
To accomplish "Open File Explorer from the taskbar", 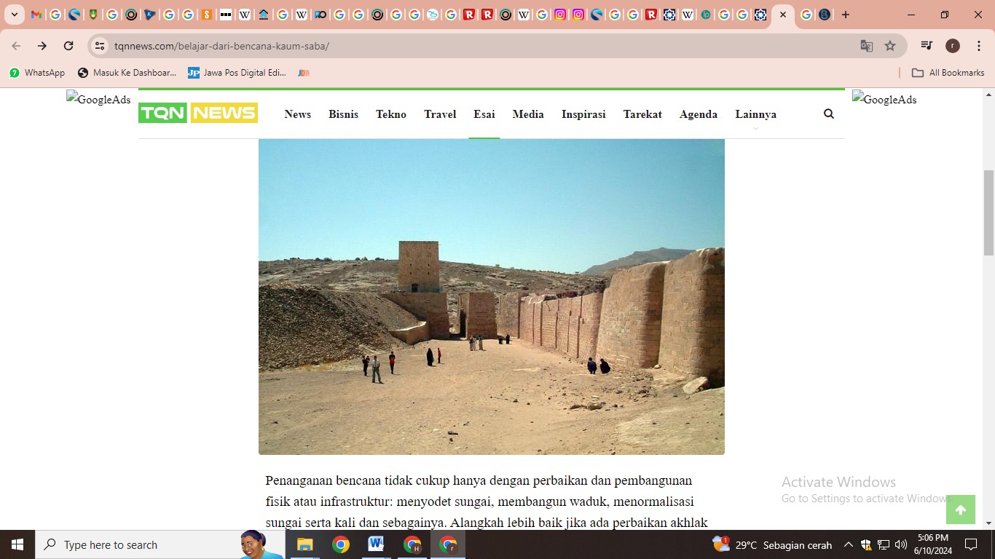I will click(304, 544).
